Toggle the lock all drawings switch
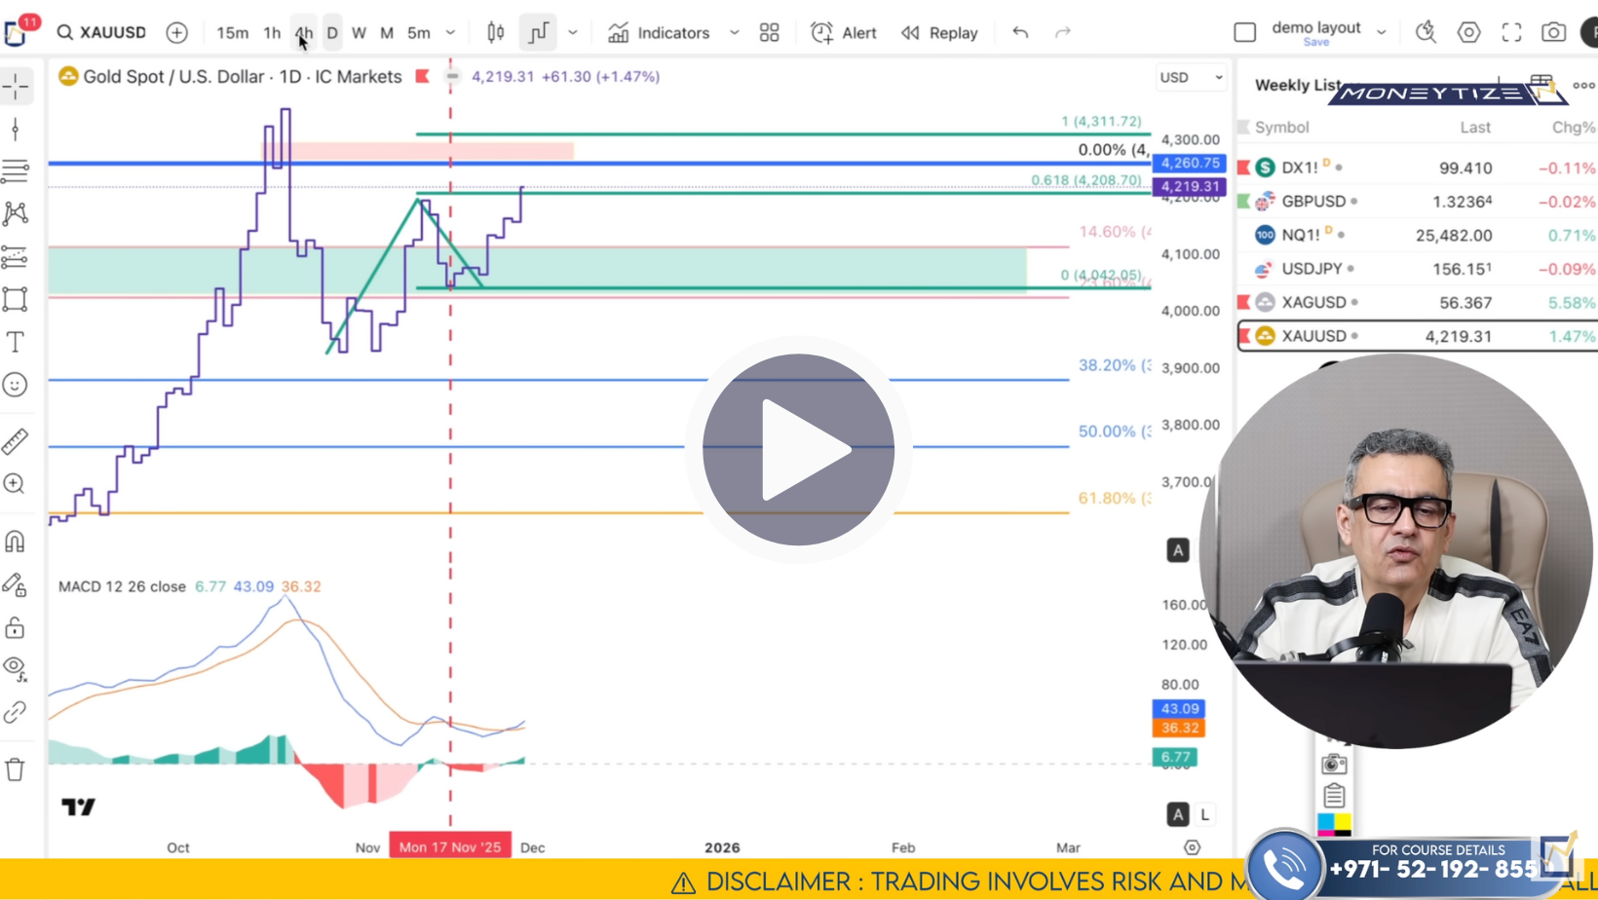 [x=16, y=627]
